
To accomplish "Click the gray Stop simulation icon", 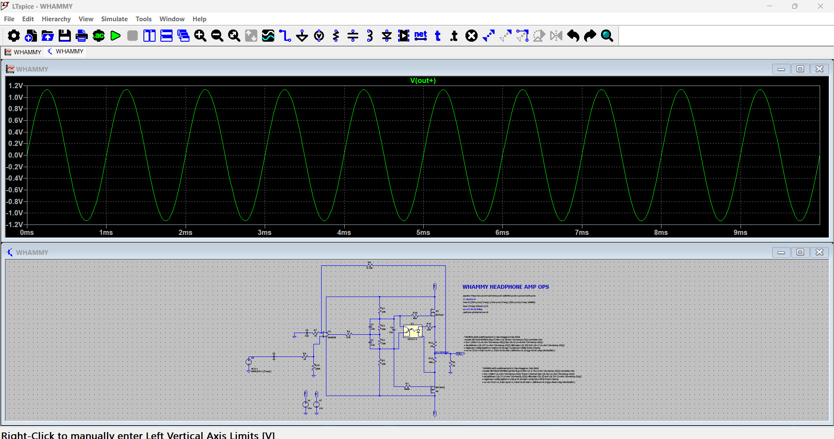I will pyautogui.click(x=133, y=36).
